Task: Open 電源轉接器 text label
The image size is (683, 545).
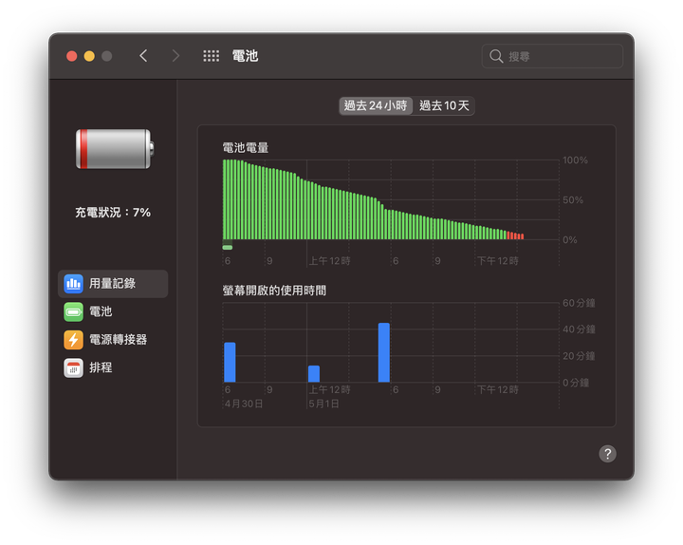Action: click(118, 340)
